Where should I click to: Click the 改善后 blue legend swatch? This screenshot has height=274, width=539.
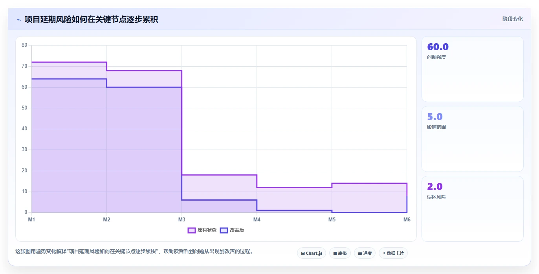coord(224,230)
